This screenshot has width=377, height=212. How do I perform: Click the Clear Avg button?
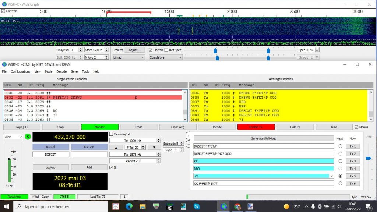click(178, 127)
